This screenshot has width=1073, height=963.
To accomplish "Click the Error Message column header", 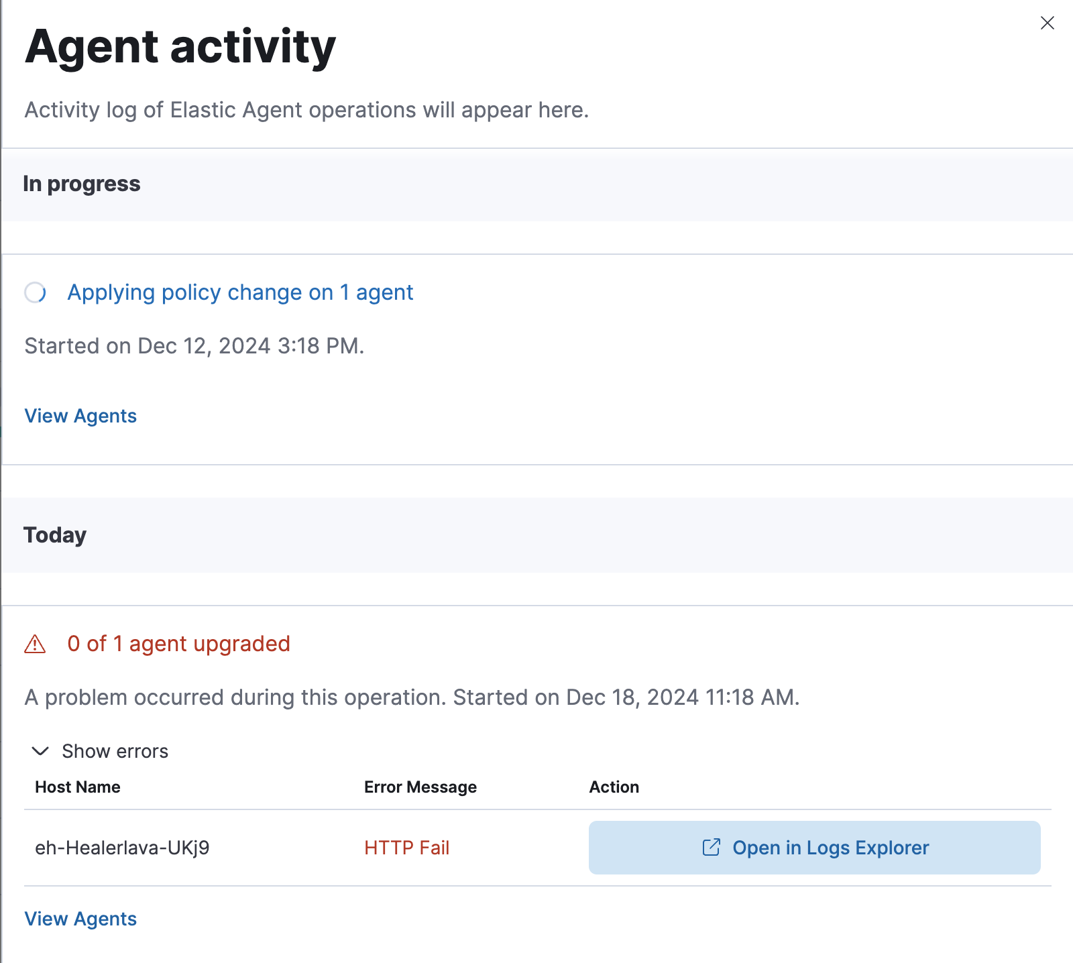I will click(x=420, y=787).
